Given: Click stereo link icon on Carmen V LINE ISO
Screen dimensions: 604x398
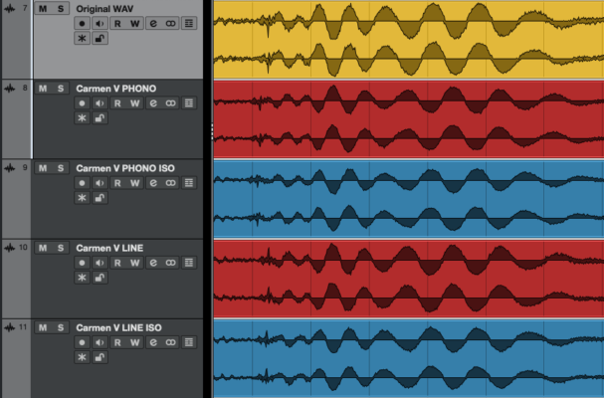Looking at the screenshot, I should click(171, 341).
